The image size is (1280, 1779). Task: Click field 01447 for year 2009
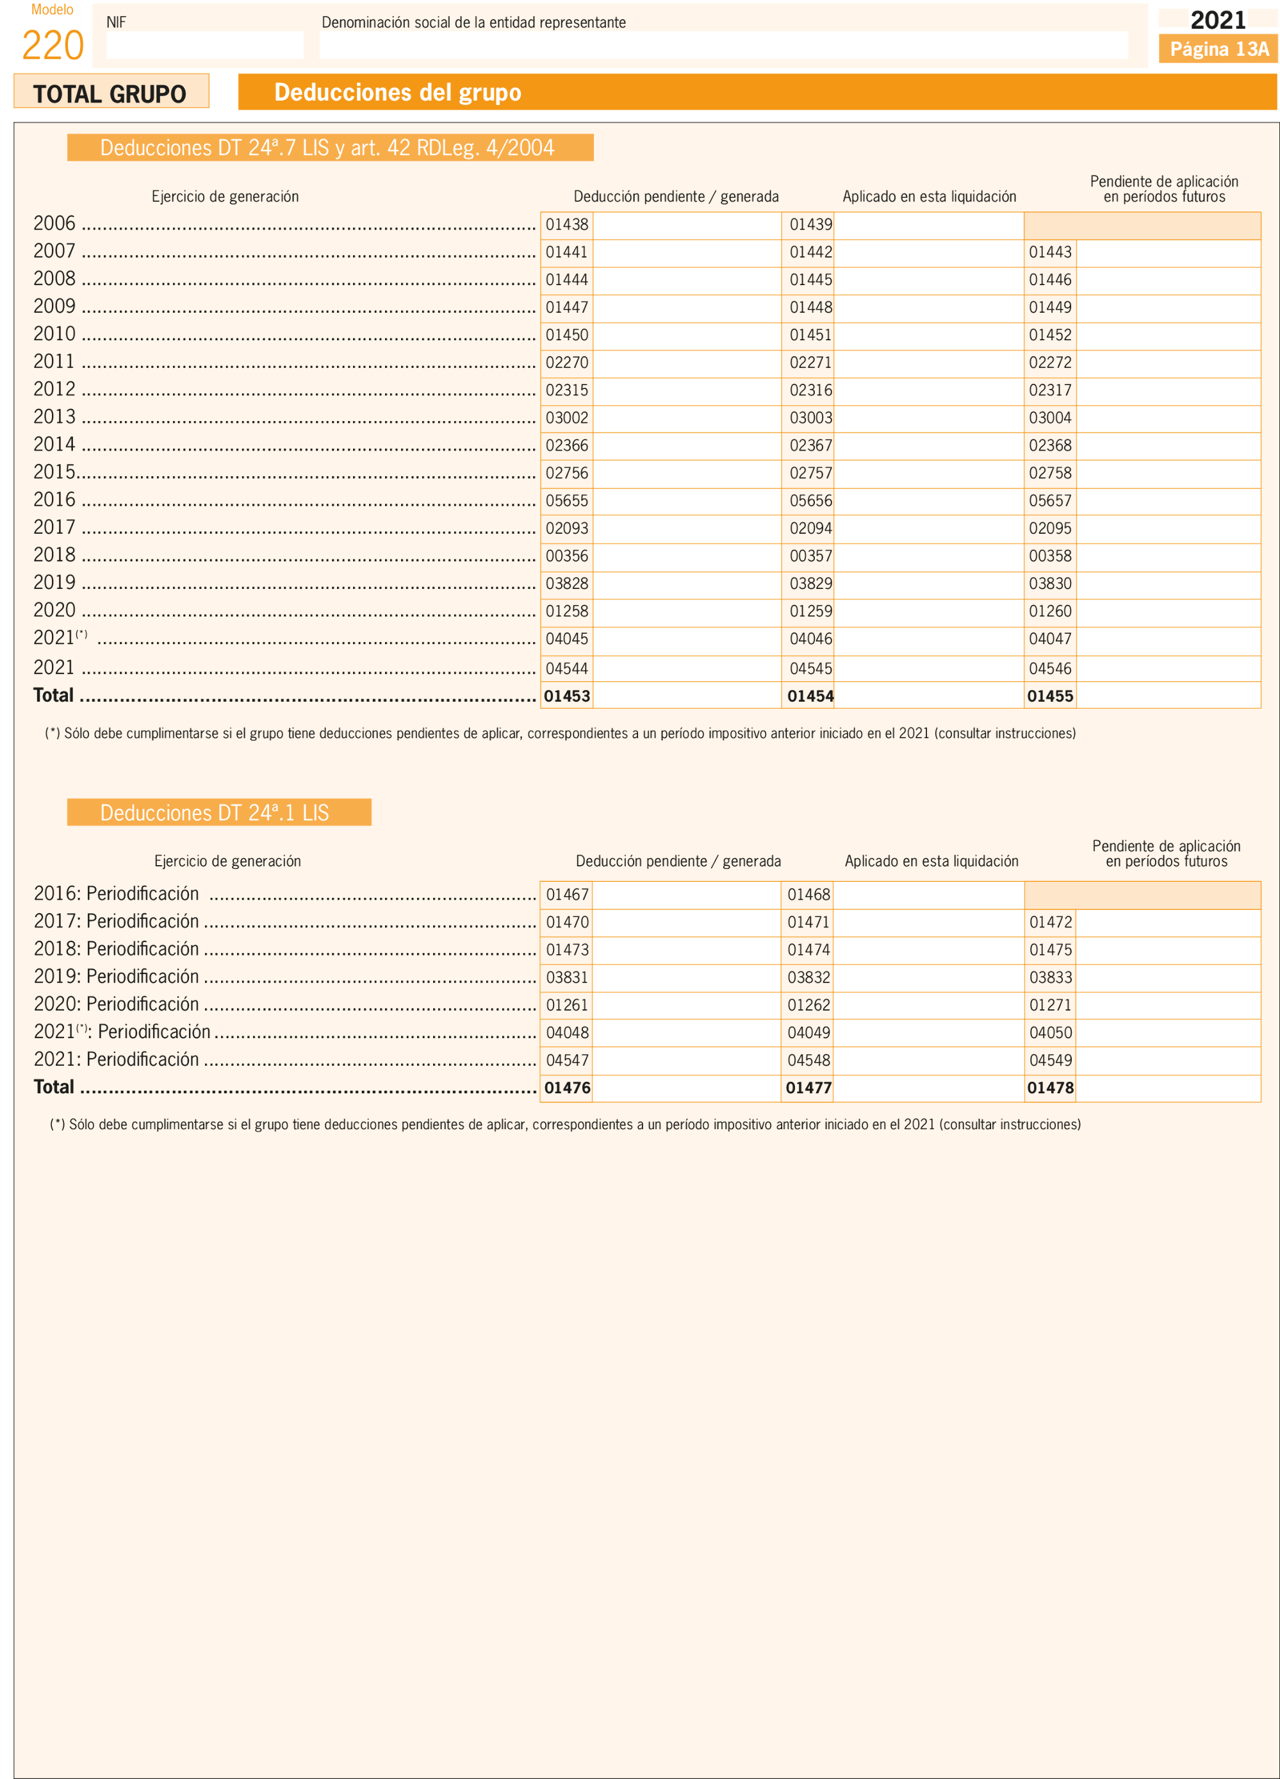click(686, 308)
